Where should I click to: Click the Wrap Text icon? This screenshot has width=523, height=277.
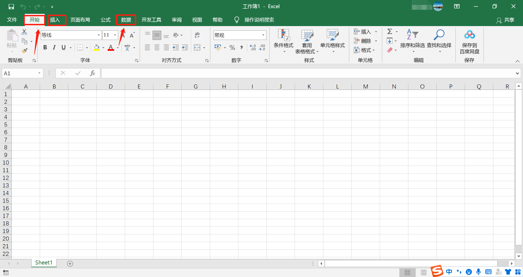(x=197, y=35)
